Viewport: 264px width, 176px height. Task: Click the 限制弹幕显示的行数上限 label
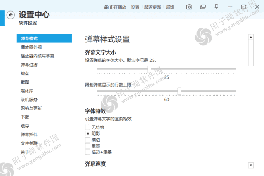click(x=108, y=85)
